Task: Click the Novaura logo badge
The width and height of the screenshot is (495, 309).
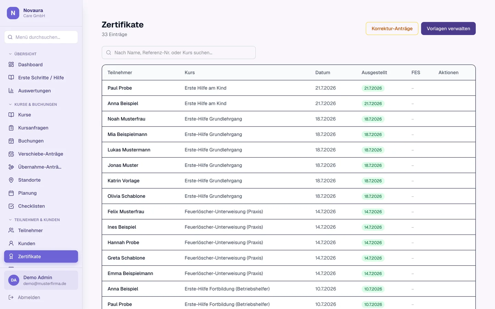Action: 13,13
